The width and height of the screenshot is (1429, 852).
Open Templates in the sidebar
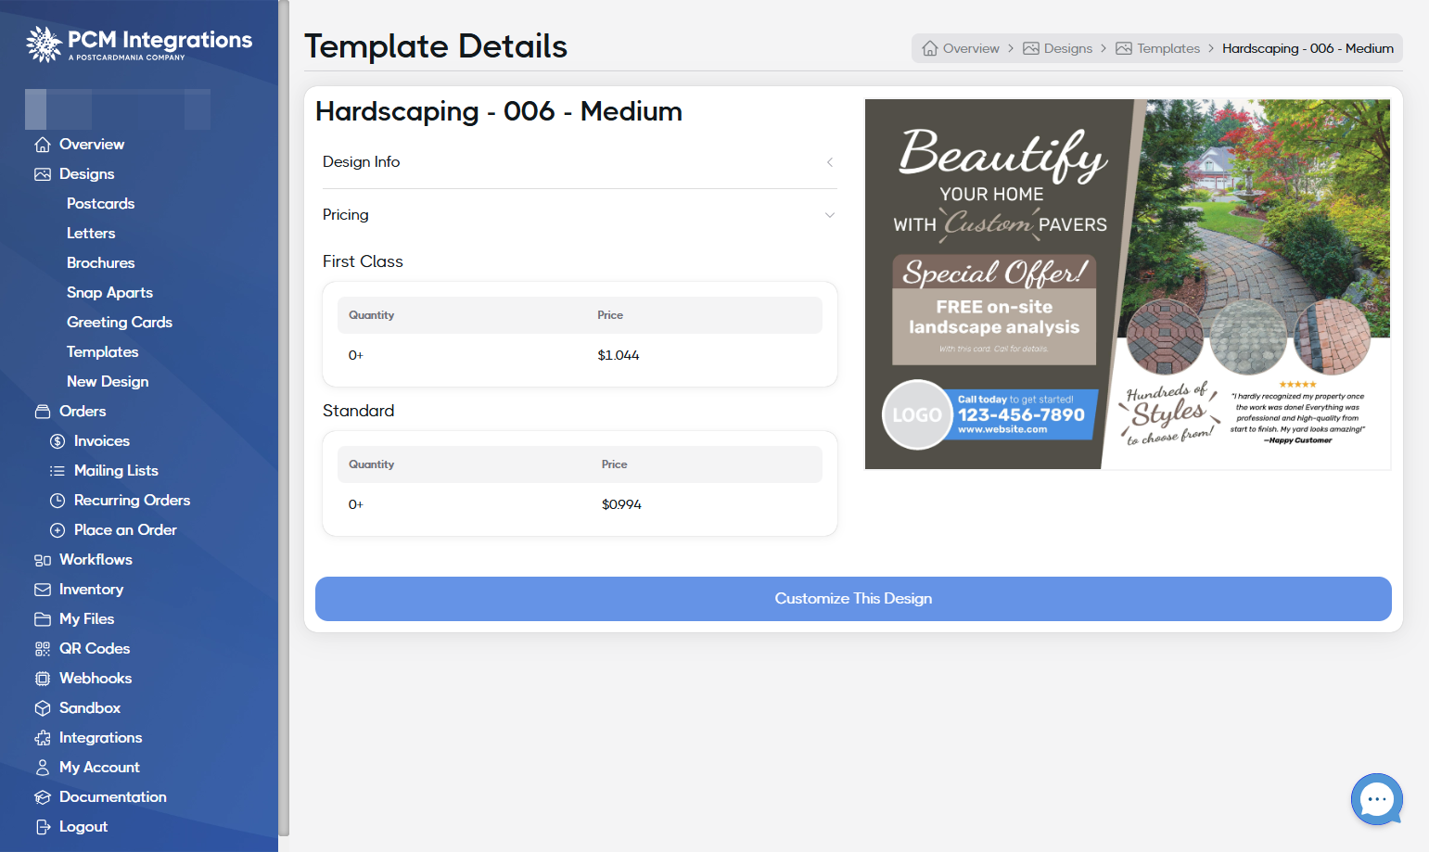pyautogui.click(x=102, y=352)
